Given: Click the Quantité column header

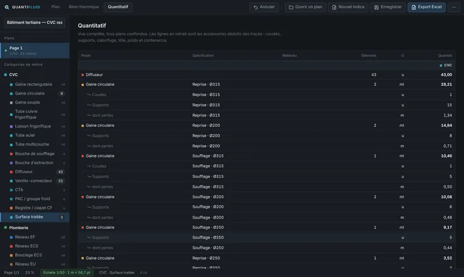Looking at the screenshot, I should tap(445, 56).
